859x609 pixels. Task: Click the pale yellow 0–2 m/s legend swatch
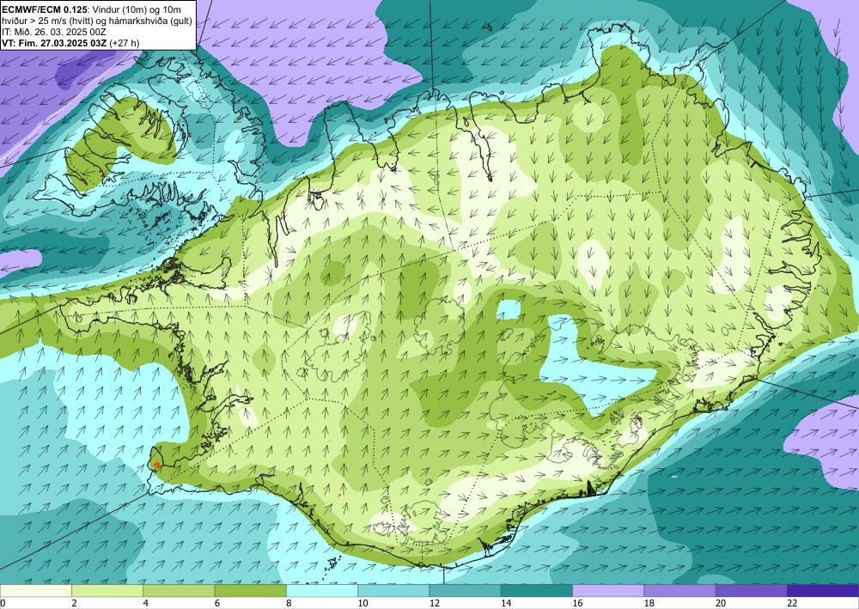[x=35, y=590]
